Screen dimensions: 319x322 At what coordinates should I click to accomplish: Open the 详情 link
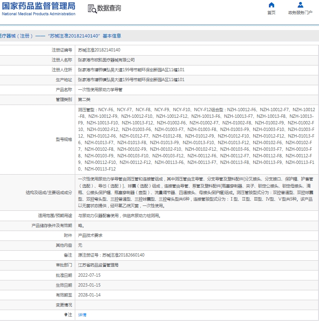click(x=82, y=315)
